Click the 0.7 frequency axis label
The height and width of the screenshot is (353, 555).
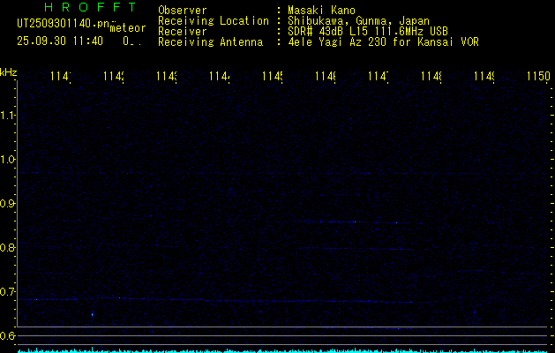[7, 292]
